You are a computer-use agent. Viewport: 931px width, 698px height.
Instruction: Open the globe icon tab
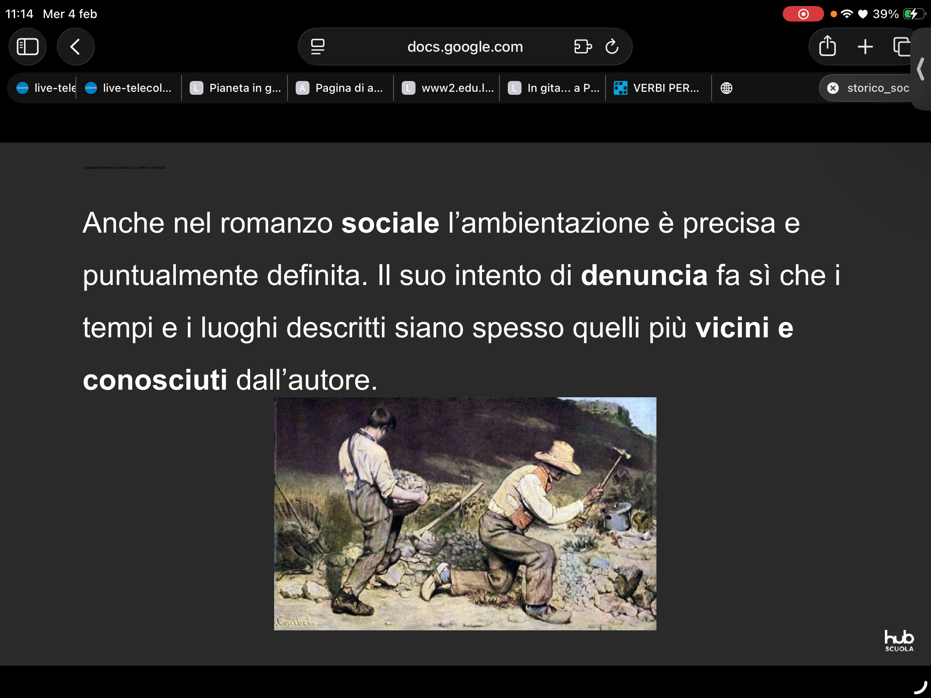(x=726, y=88)
